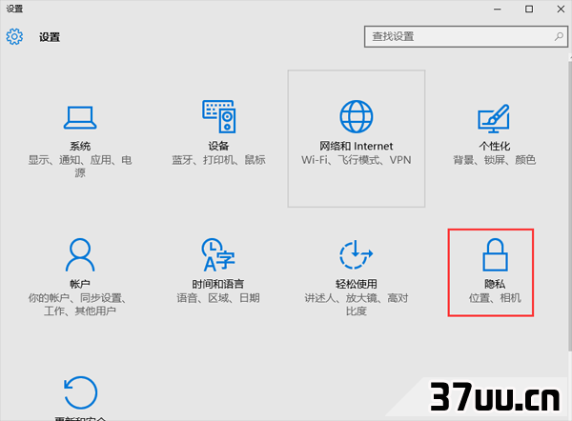Screen dimensions: 572x421
Task: Click the 帐户 title text
Action: point(80,284)
